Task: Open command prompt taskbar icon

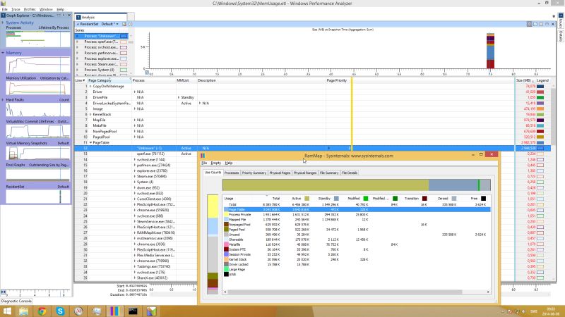Action: [133, 311]
